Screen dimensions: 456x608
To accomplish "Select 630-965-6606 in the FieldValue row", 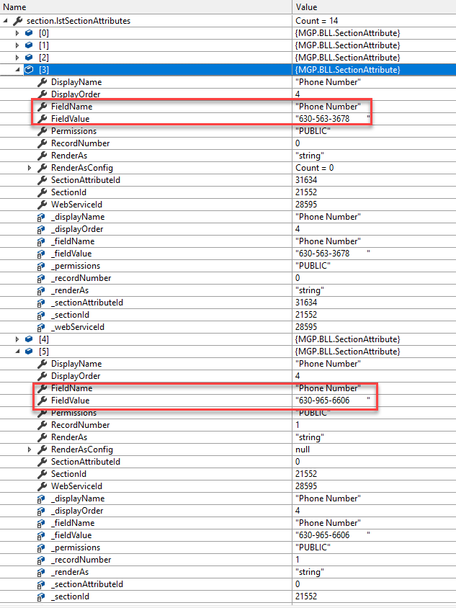I will click(324, 400).
